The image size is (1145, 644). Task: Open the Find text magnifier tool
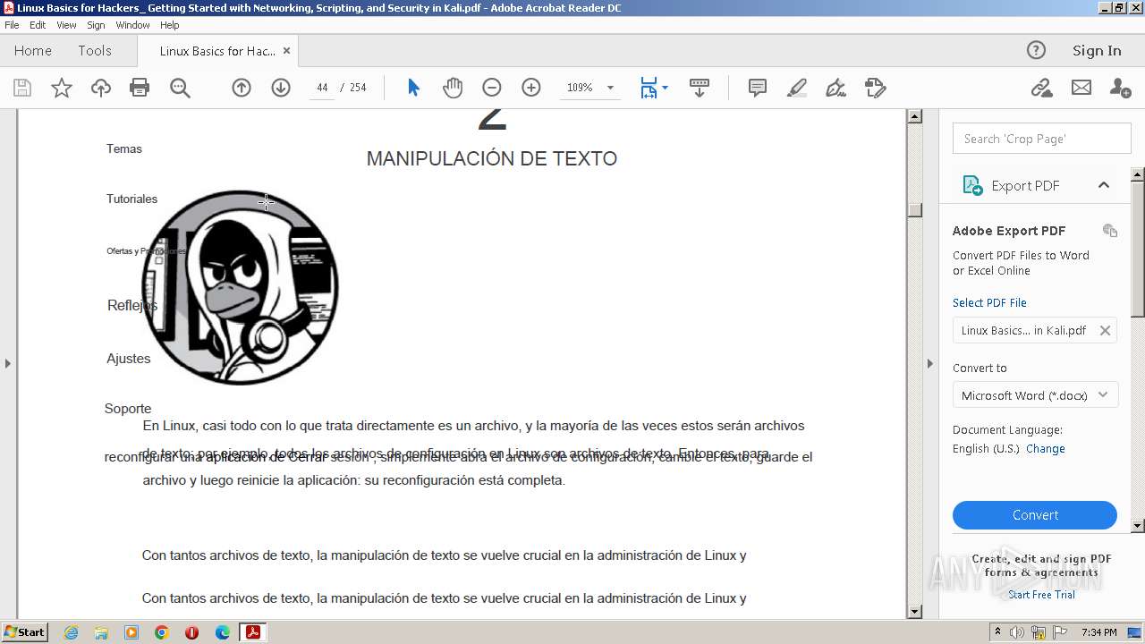tap(180, 88)
